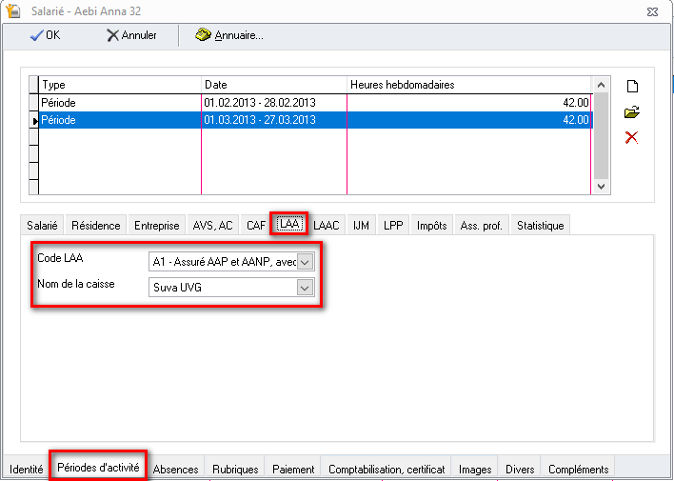Switch to the Rubriques bottom tab
The width and height of the screenshot is (674, 481).
(235, 469)
